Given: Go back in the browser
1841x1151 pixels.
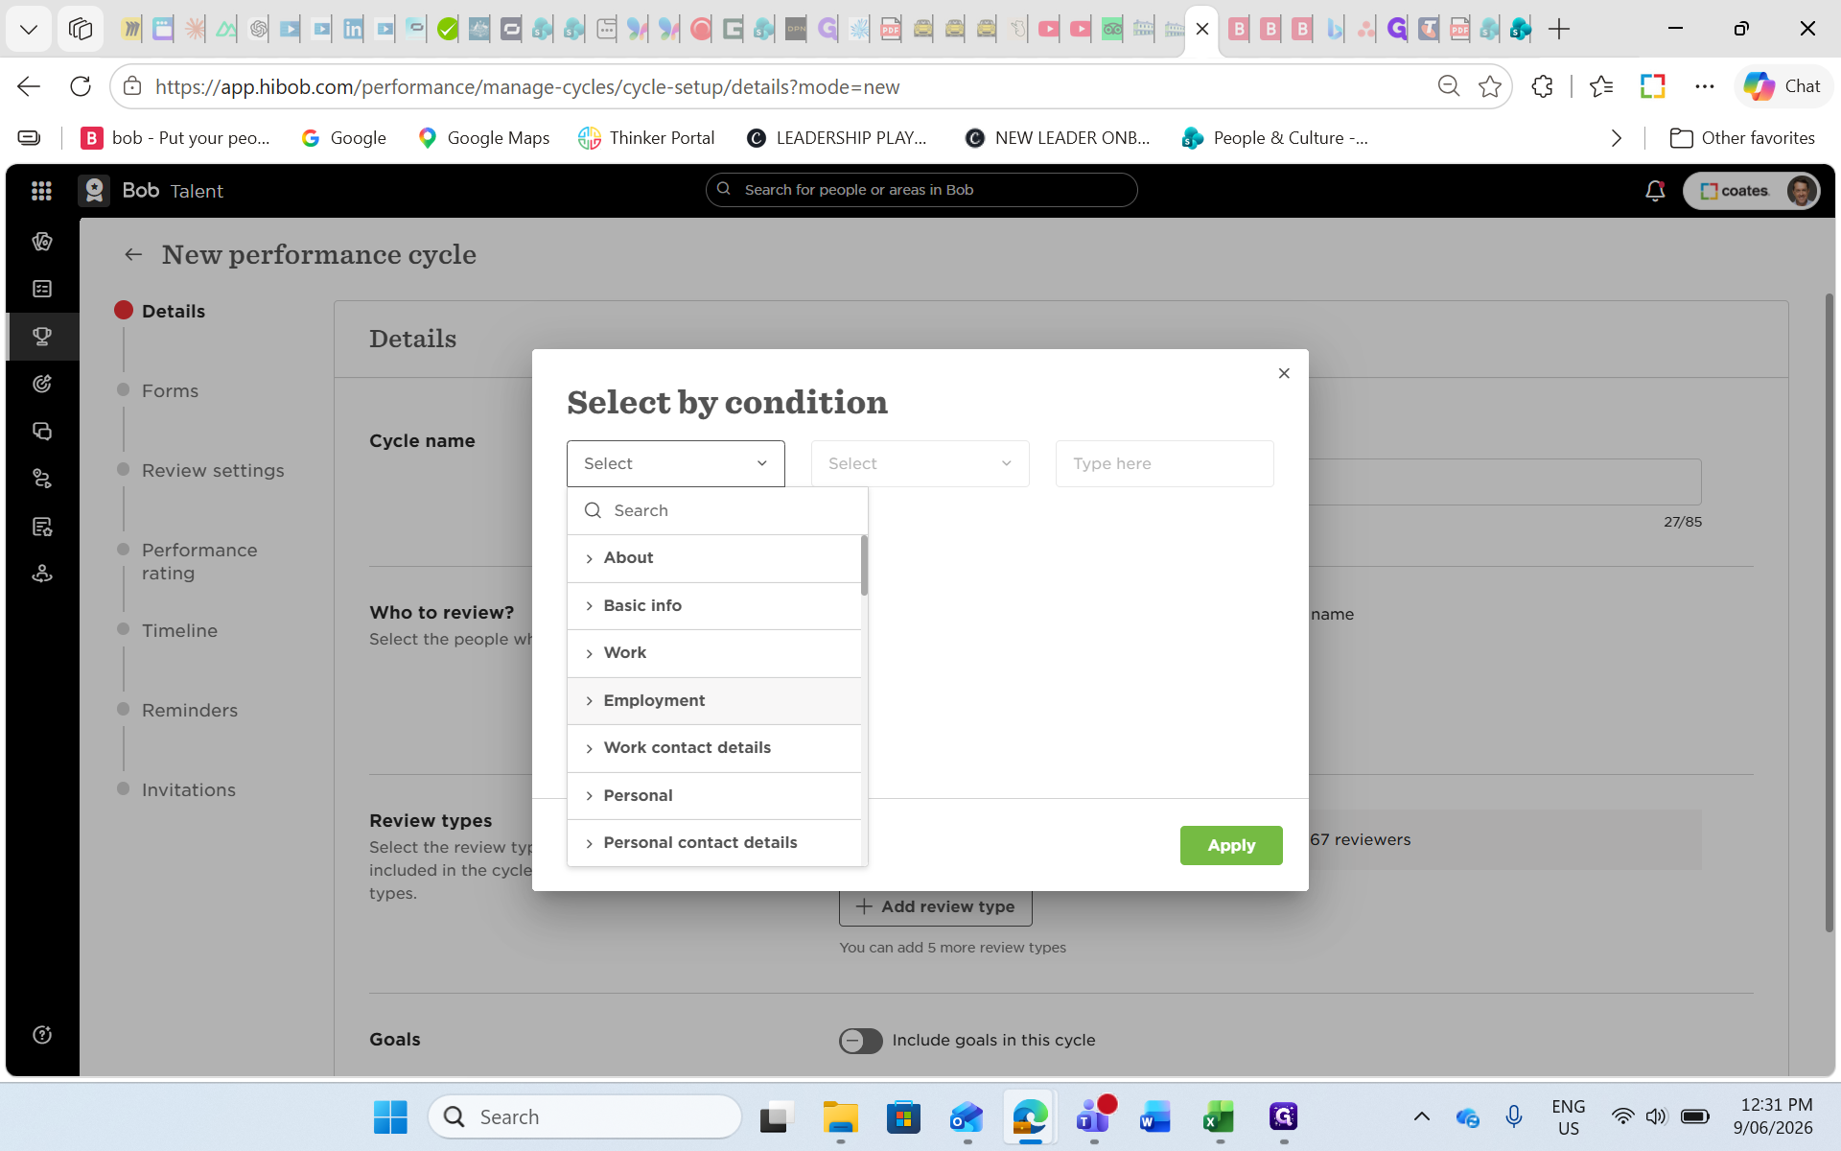Looking at the screenshot, I should click(x=29, y=86).
